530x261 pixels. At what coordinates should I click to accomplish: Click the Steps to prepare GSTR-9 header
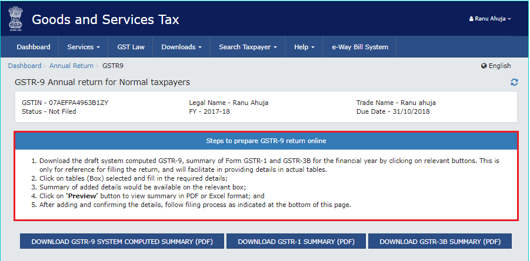point(266,141)
